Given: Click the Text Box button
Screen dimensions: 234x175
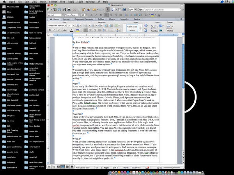Looking at the screenshot, I should (x=154, y=28).
